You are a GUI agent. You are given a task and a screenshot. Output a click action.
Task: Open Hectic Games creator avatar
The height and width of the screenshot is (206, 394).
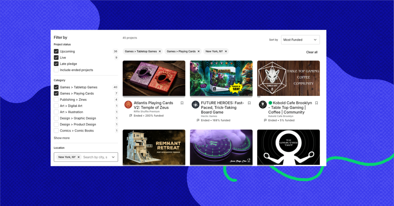196,105
